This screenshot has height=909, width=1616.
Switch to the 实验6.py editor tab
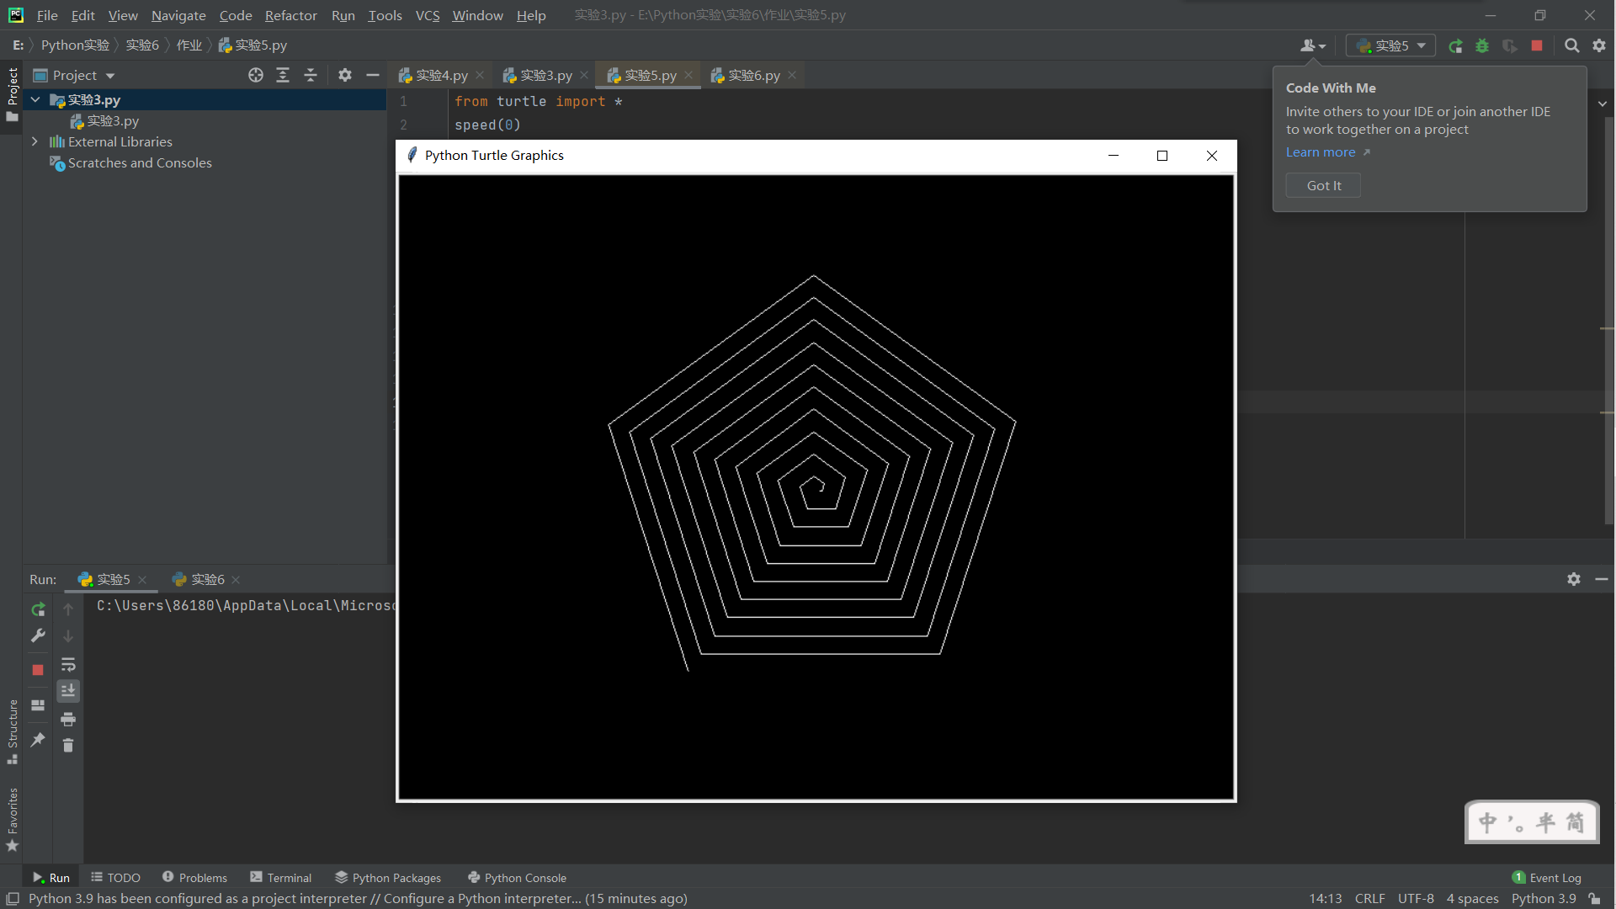coord(752,76)
